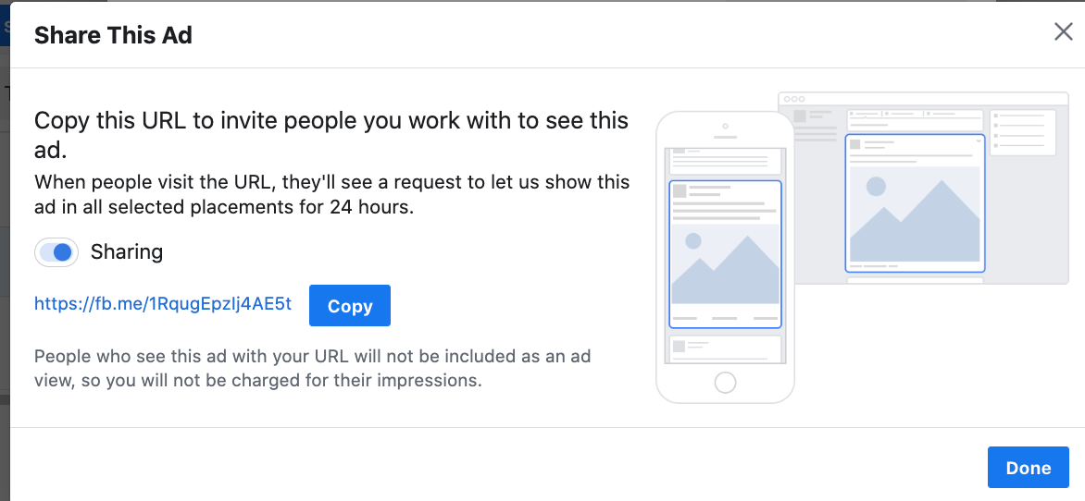The image size is (1085, 501).
Task: Click Done to finish sharing
Action: 1029,467
